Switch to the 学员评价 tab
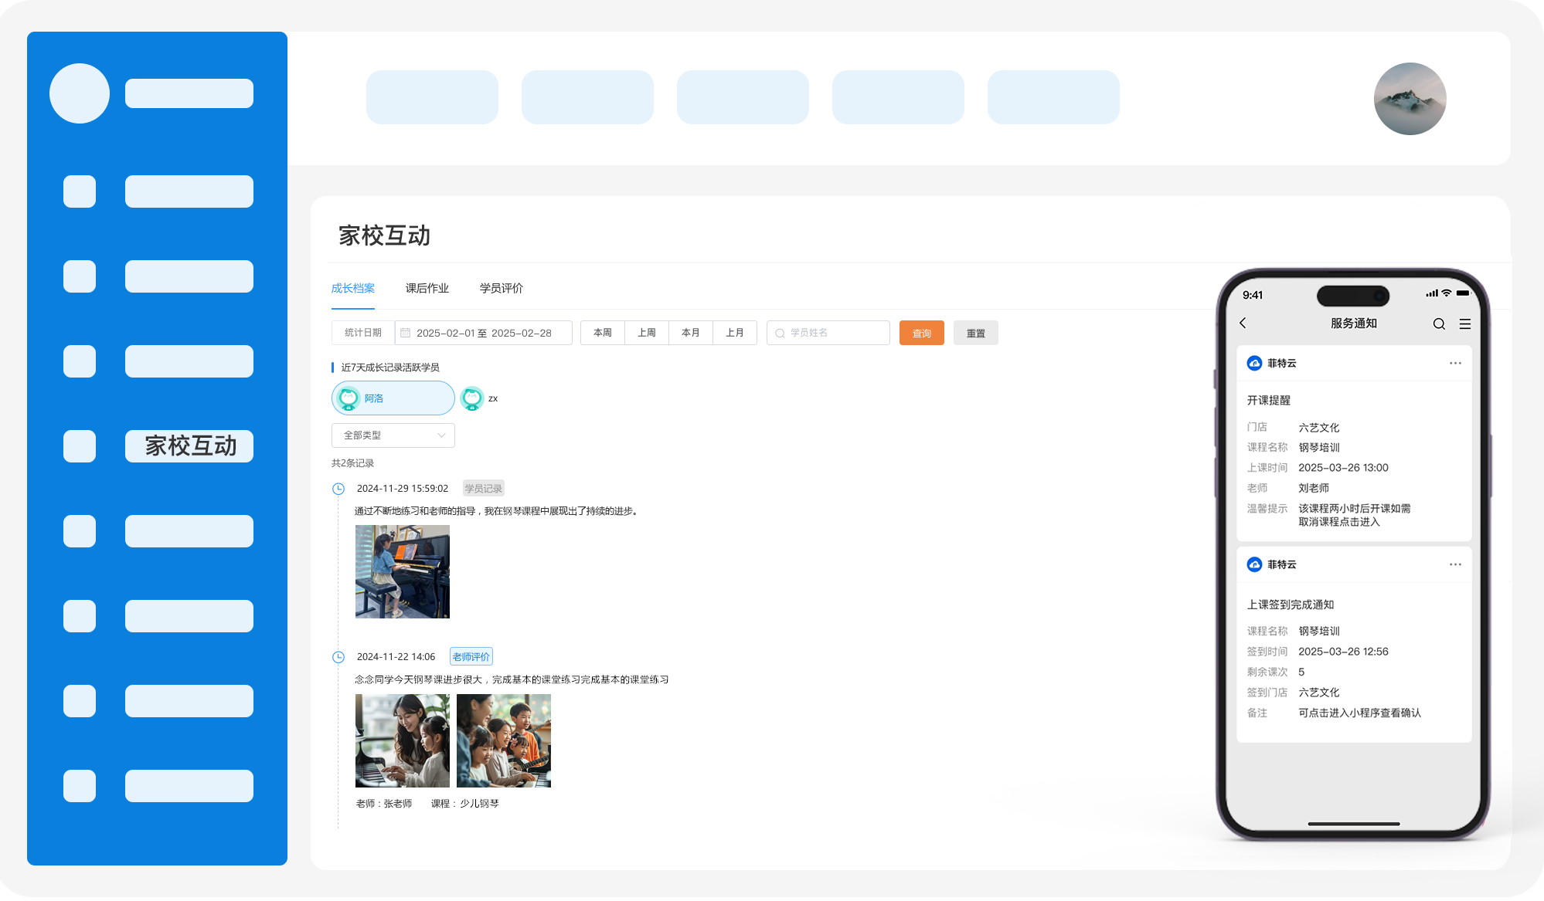Image resolution: width=1544 pixels, height=901 pixels. click(x=501, y=288)
